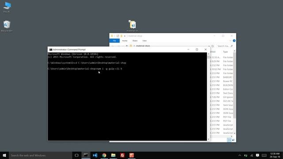Click the Explorer Up arrow button

(x=127, y=46)
